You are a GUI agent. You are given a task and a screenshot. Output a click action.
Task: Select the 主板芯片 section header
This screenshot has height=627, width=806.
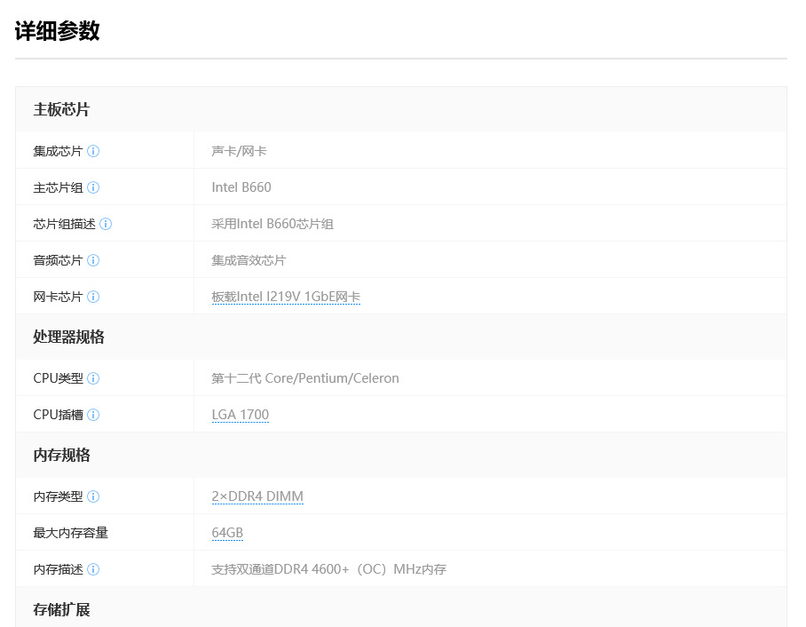(x=61, y=110)
